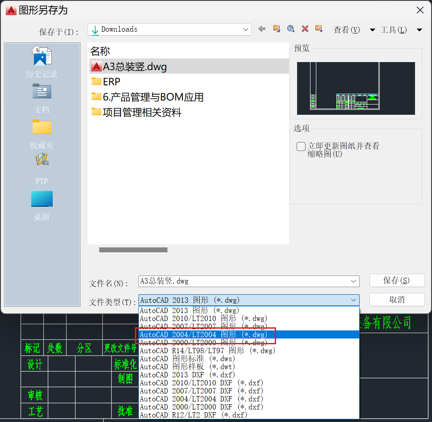The height and width of the screenshot is (422, 432).
Task: Close the 图形另存为 dialog
Action: coord(420,10)
